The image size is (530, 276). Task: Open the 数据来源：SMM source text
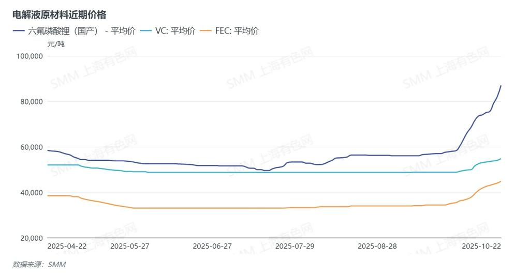39,265
